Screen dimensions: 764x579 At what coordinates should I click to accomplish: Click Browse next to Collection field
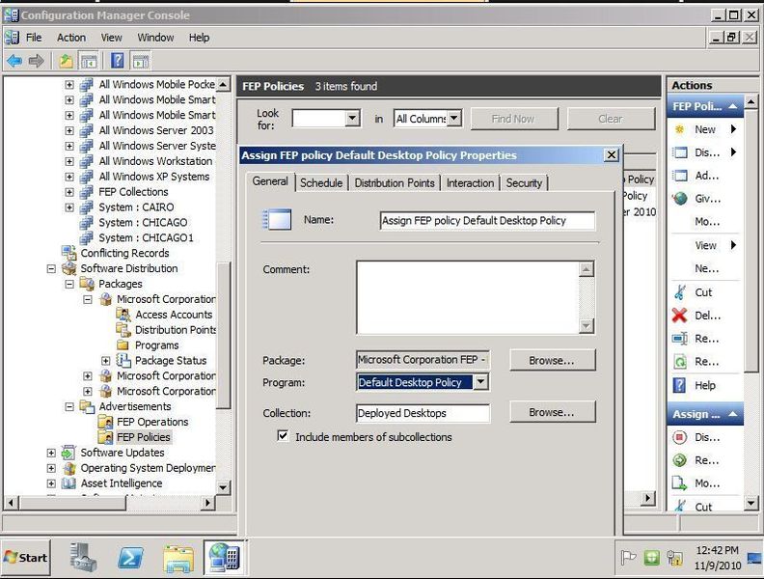click(x=552, y=412)
